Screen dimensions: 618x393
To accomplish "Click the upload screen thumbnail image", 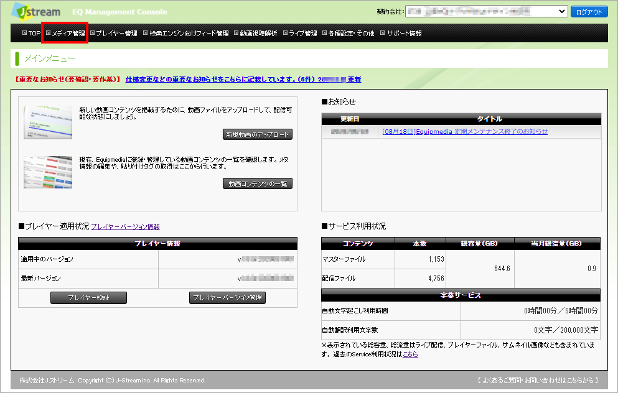I will pos(48,122).
